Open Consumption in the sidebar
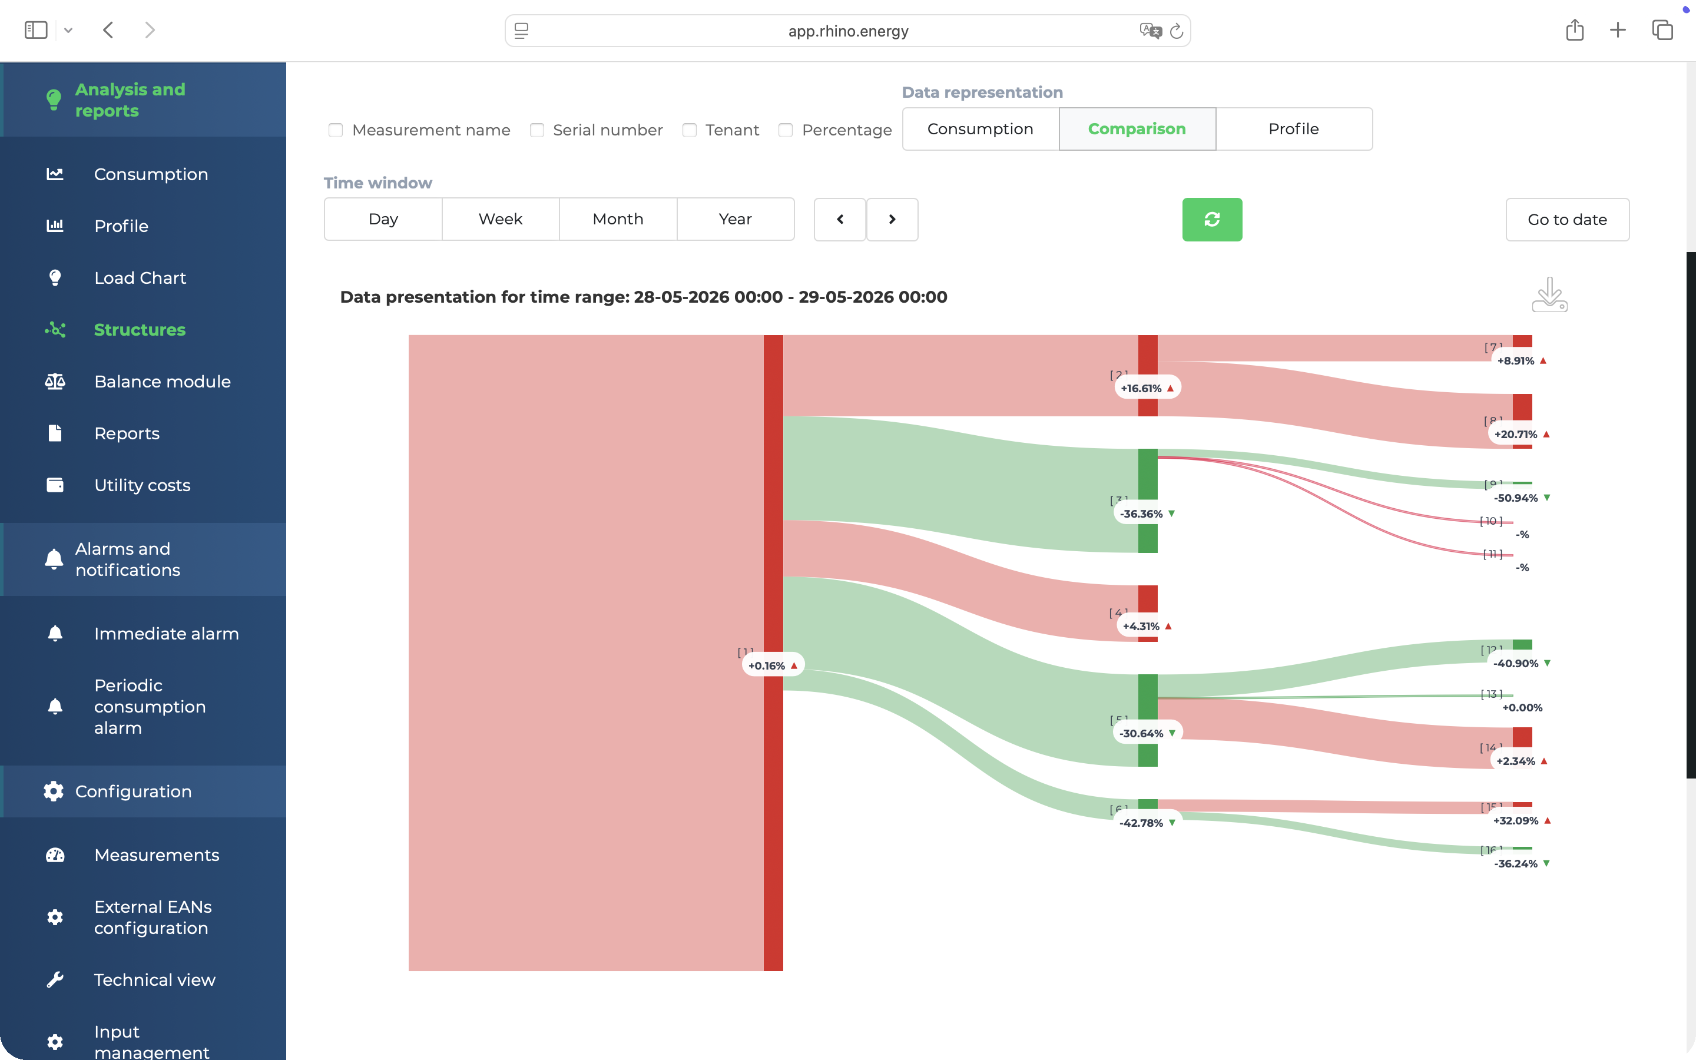This screenshot has width=1696, height=1060. (x=151, y=174)
